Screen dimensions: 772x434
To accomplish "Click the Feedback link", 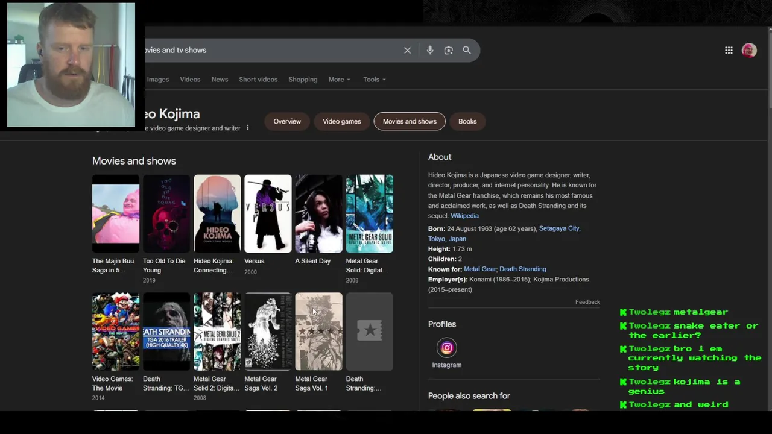I will pos(587,302).
